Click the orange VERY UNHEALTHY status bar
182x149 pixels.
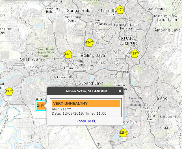pos(86,103)
